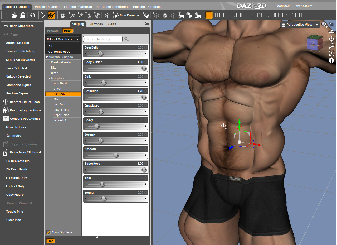Select single viewport layout
The image size is (337, 245).
(209, 15)
